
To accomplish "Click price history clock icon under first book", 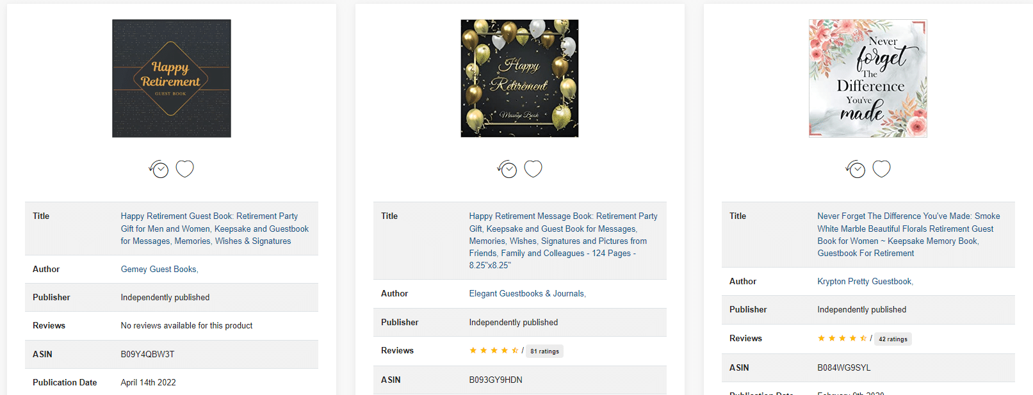I will 159,169.
